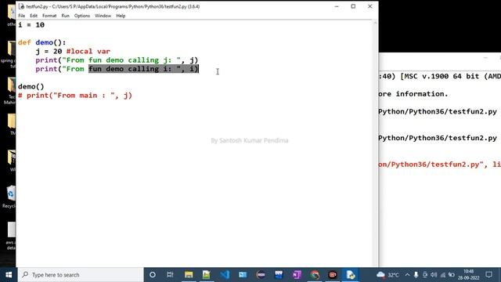Open Cortana circle icon on taskbar
This screenshot has height=282, width=501.
[x=153, y=275]
